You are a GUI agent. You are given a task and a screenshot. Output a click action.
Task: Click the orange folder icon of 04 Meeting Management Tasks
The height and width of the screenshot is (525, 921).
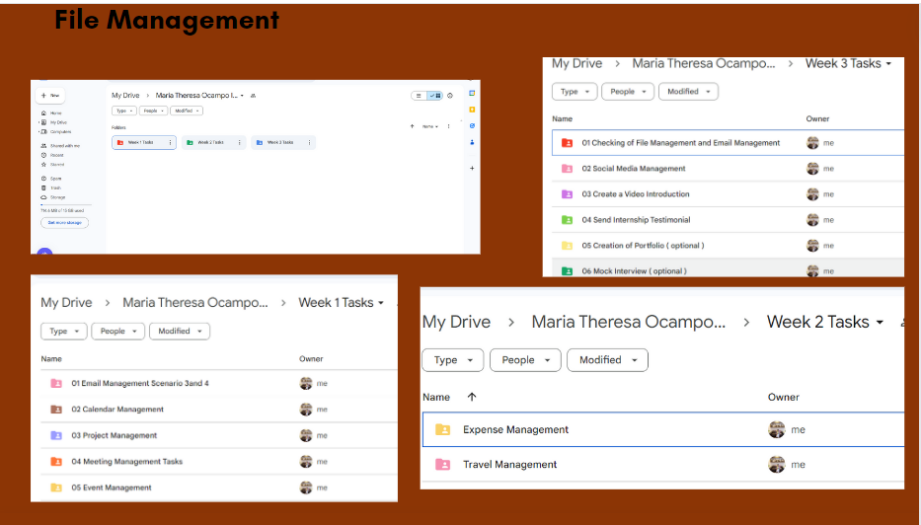click(56, 462)
